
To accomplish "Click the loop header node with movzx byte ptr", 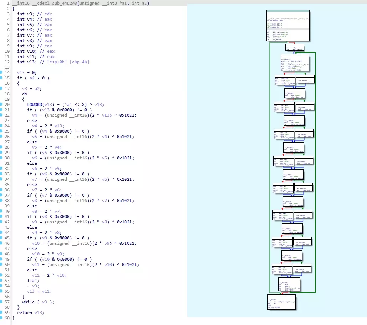I will point(295,63).
